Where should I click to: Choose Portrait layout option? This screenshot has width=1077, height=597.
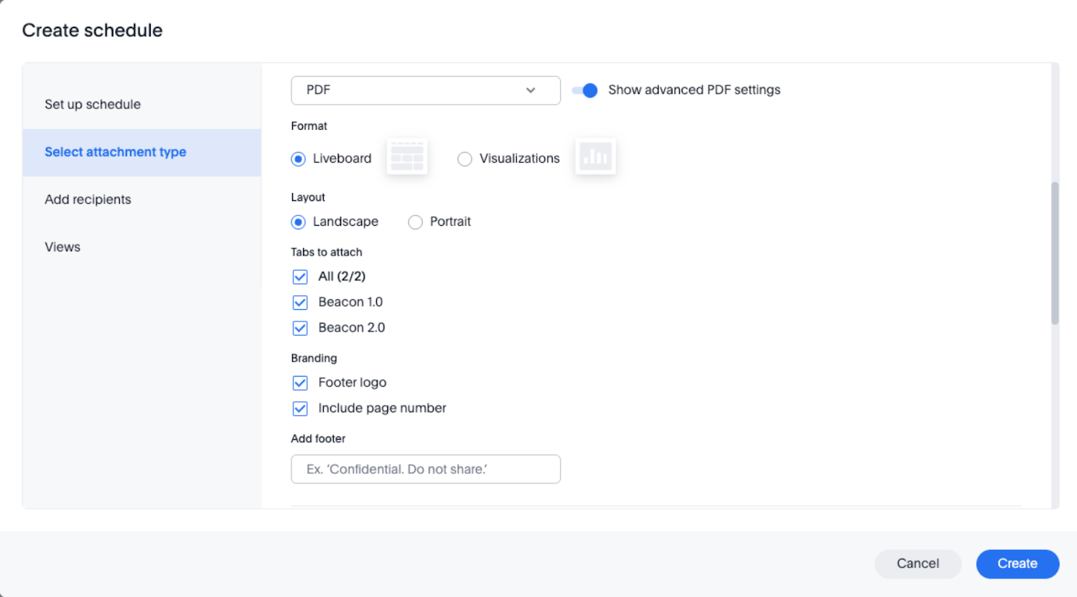(x=415, y=222)
